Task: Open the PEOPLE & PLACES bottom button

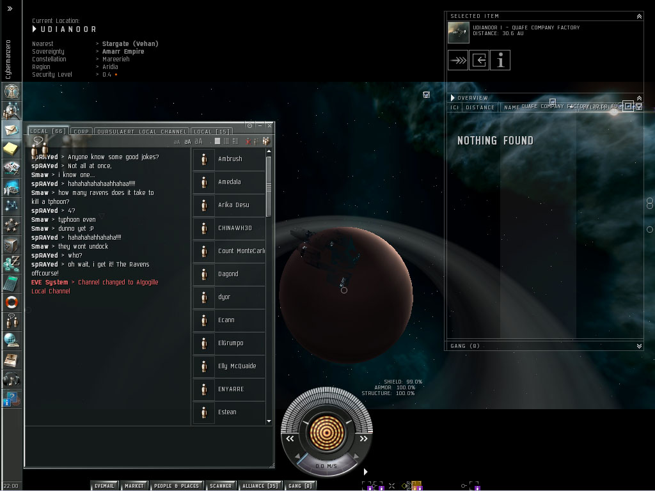Action: [x=177, y=486]
